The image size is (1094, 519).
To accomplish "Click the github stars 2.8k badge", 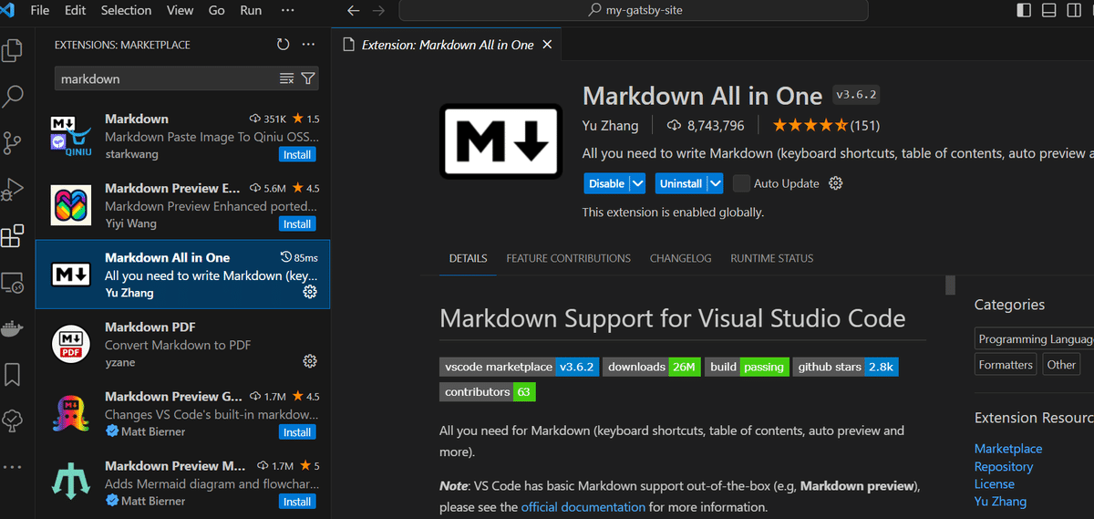I will [845, 367].
